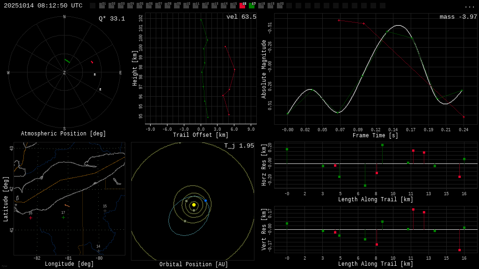Select the red station 16 indicator box
The image size is (479, 269).
242,6
